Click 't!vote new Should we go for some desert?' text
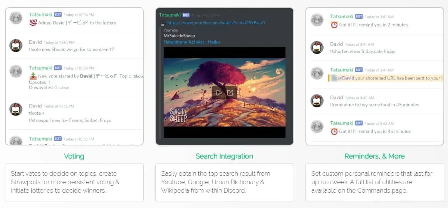 pos(71,49)
